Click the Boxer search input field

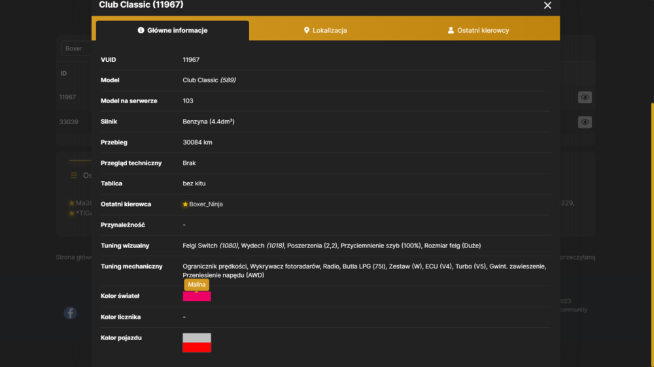point(77,48)
